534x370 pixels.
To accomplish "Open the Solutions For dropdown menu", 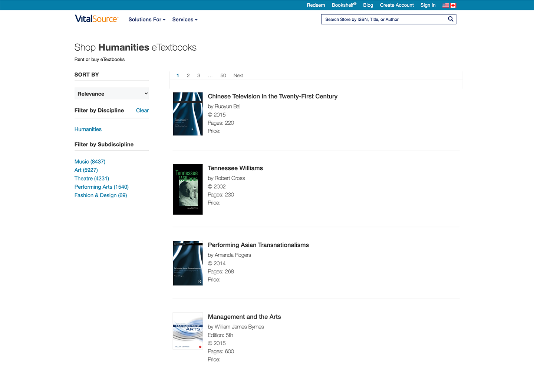I will (147, 20).
